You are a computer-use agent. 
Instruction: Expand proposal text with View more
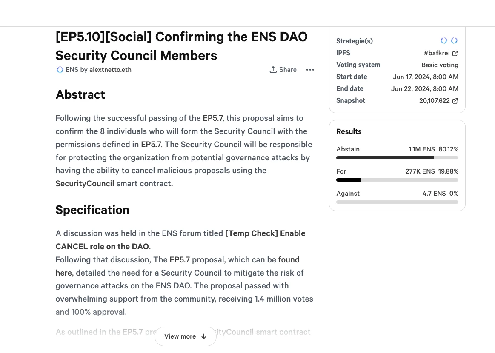click(185, 336)
